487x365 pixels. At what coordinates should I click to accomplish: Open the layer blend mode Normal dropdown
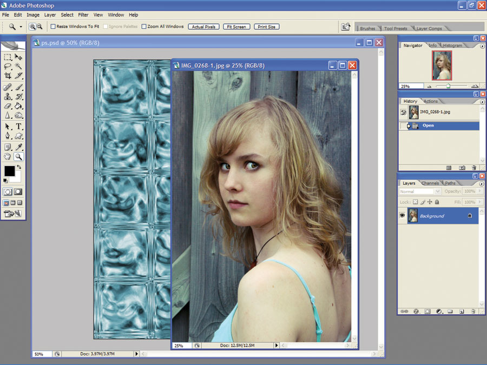tap(420, 191)
